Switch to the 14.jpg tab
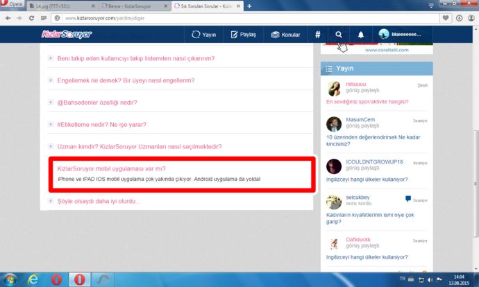Image resolution: width=479 pixels, height=287 pixels. pyautogui.click(x=62, y=6)
